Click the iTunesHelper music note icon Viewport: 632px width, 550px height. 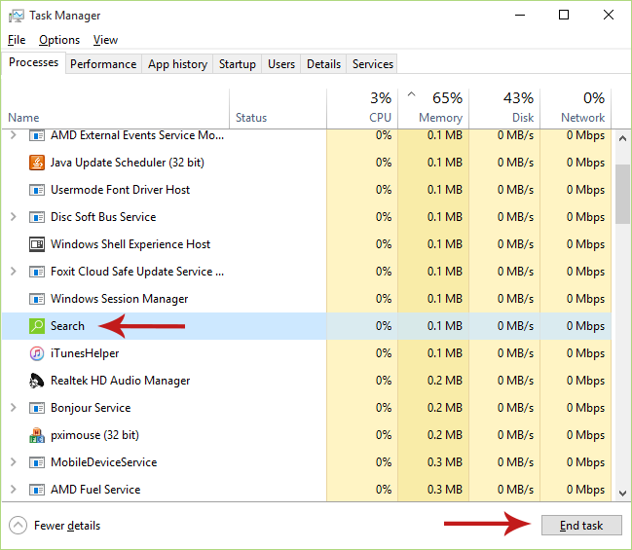click(37, 353)
